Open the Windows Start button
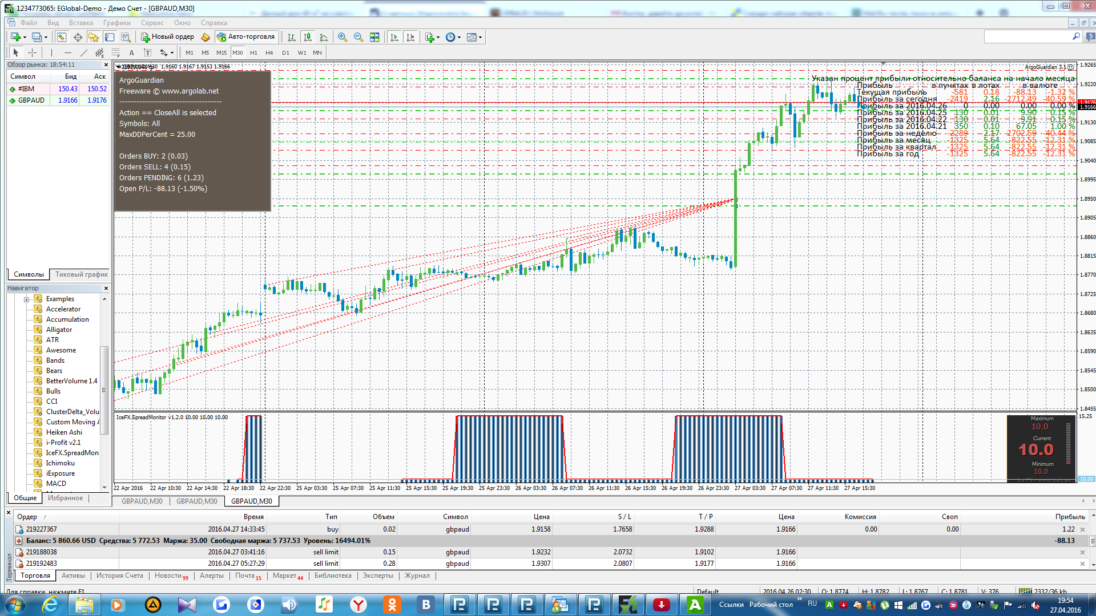This screenshot has height=616, width=1096. coord(14,605)
